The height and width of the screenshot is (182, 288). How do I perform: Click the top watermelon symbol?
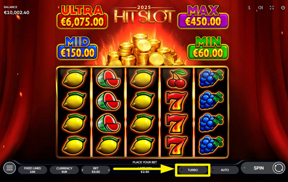pyautogui.click(x=108, y=79)
